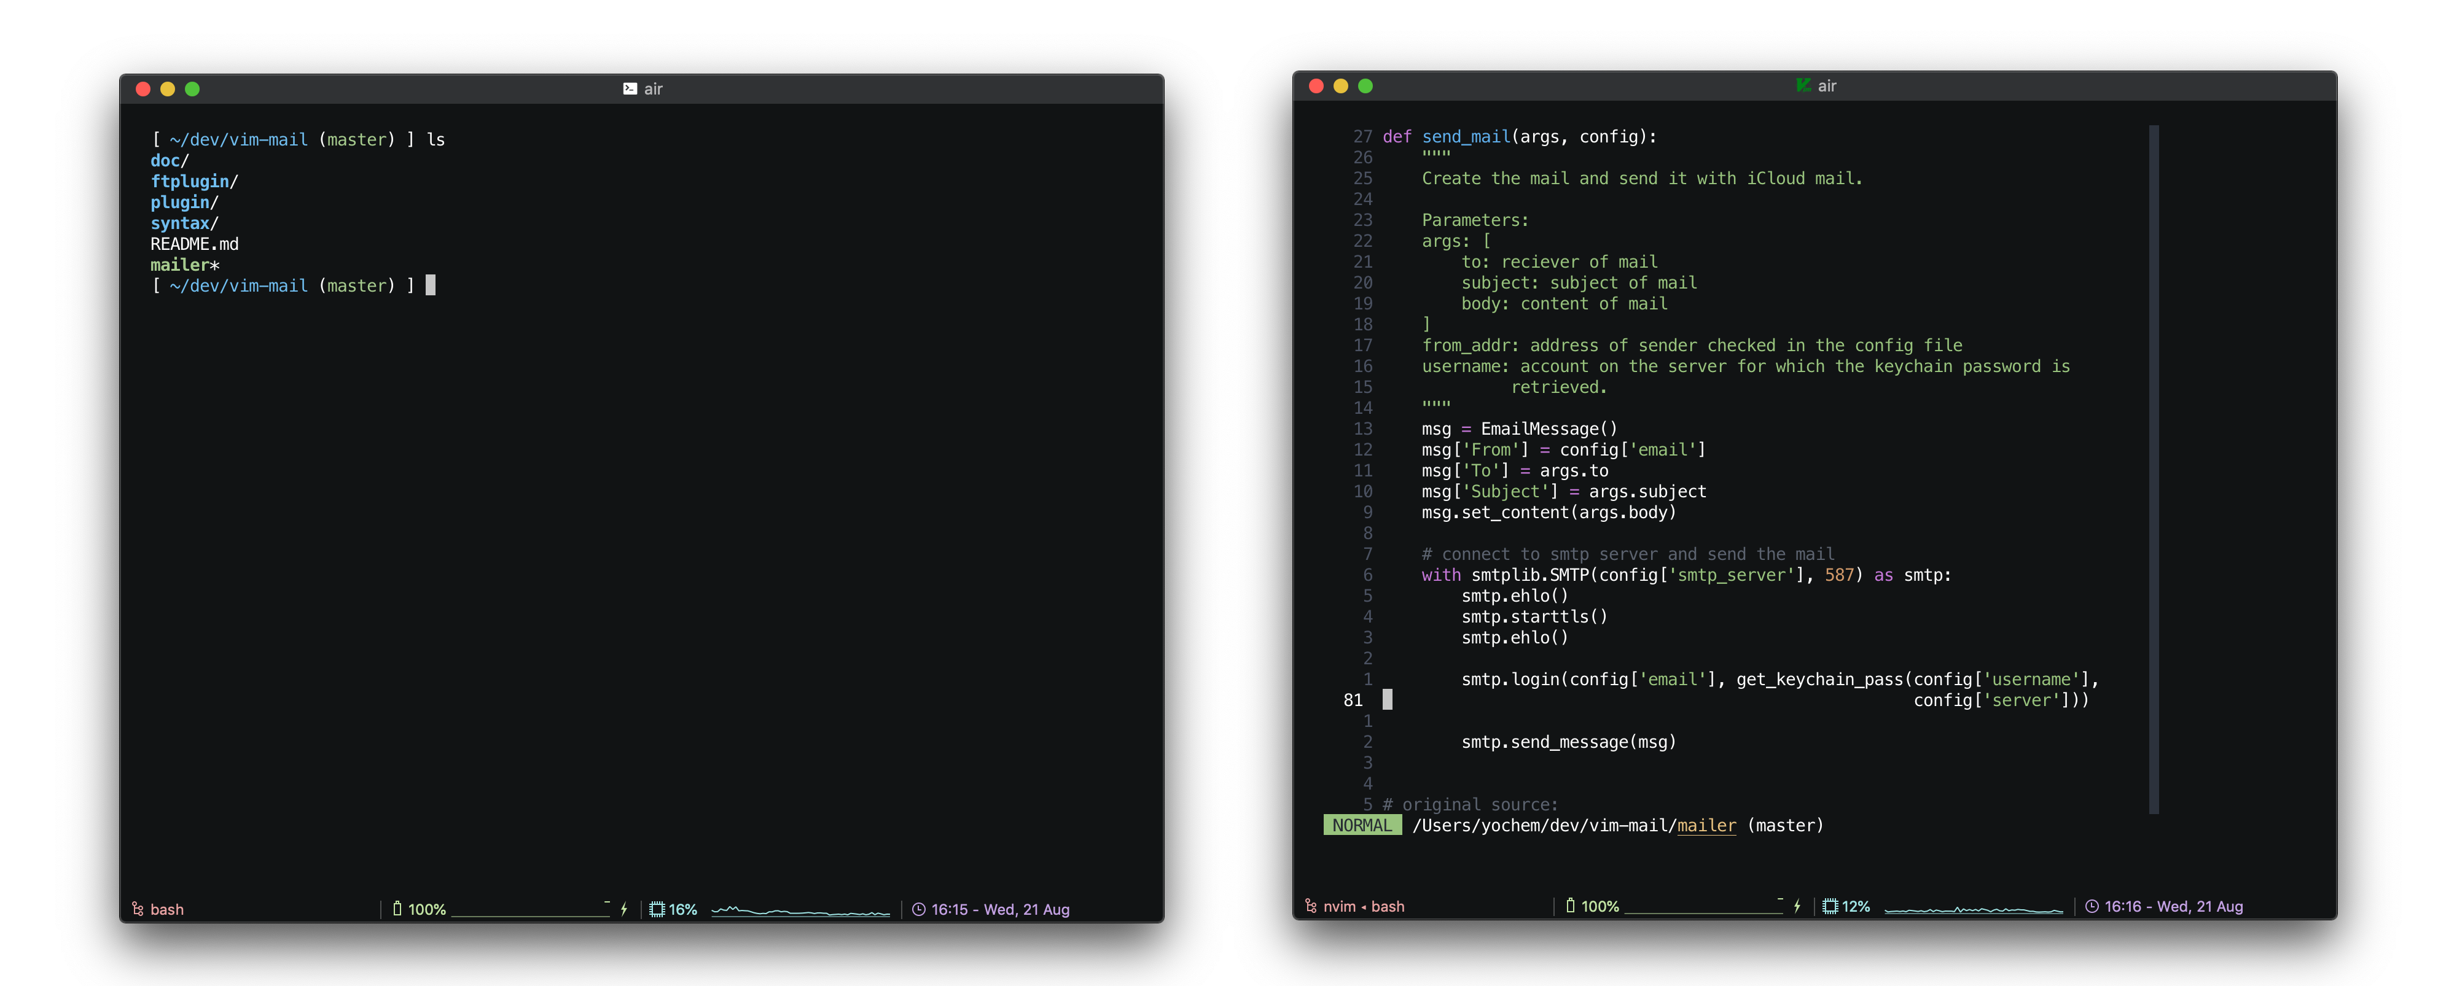This screenshot has height=986, width=2457.
Task: Click the '# original source:' comment line
Action: [1470, 805]
